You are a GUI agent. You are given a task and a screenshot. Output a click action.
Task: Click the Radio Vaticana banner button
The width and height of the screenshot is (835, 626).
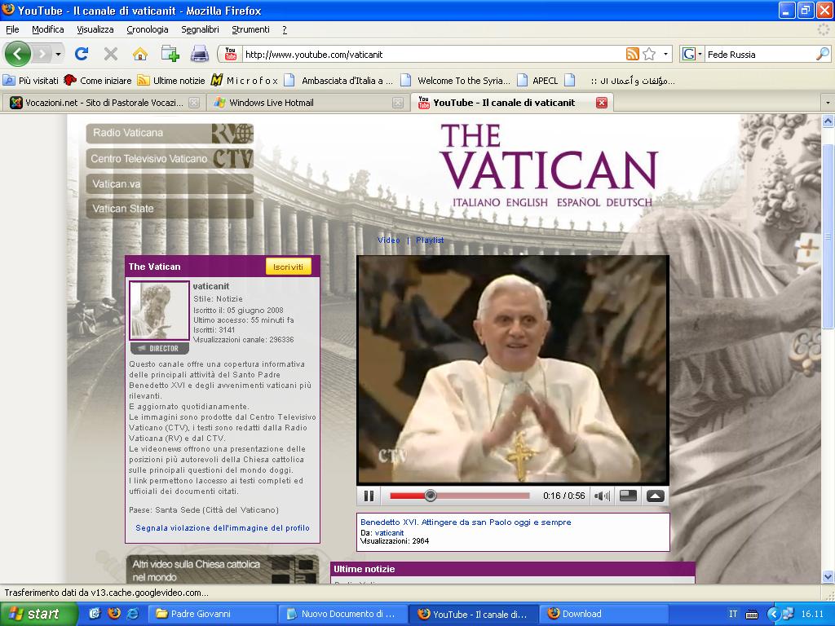coord(170,133)
